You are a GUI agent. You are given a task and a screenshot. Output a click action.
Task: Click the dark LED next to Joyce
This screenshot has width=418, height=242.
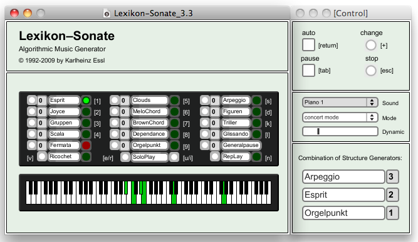[86, 111]
